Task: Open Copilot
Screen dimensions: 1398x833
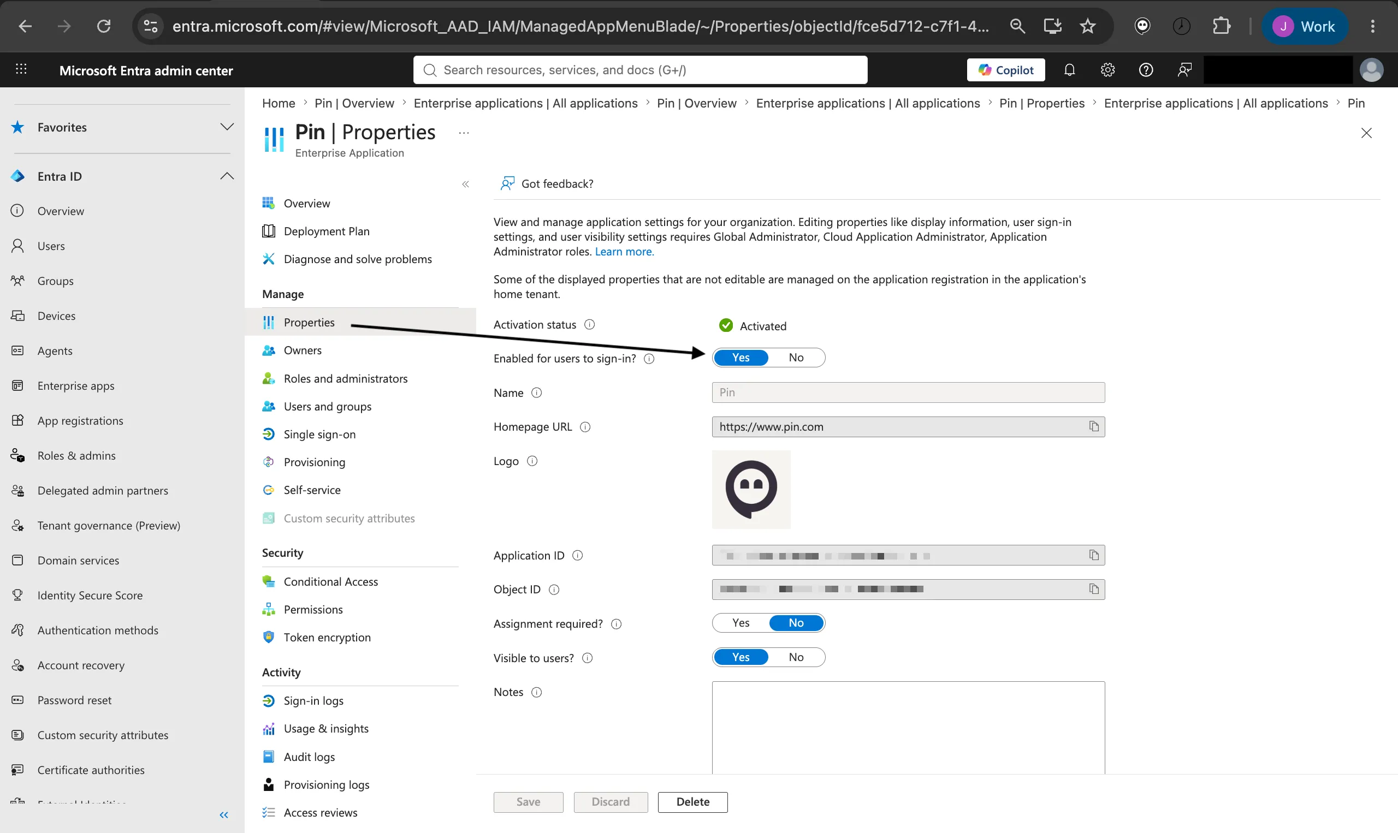Action: (x=1005, y=70)
